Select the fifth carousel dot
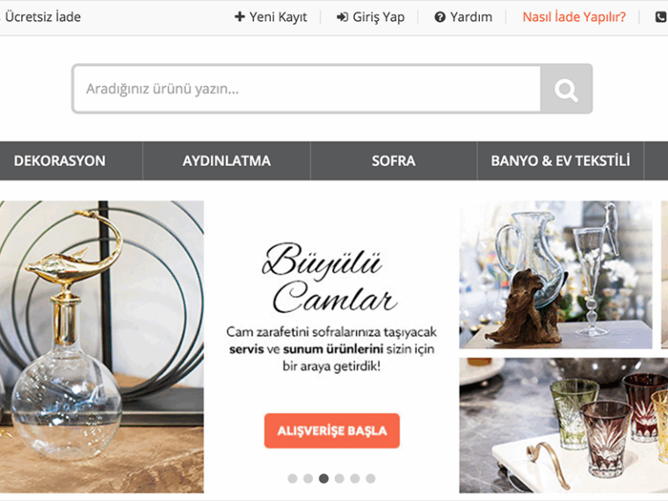This screenshot has width=668, height=501. point(355,478)
